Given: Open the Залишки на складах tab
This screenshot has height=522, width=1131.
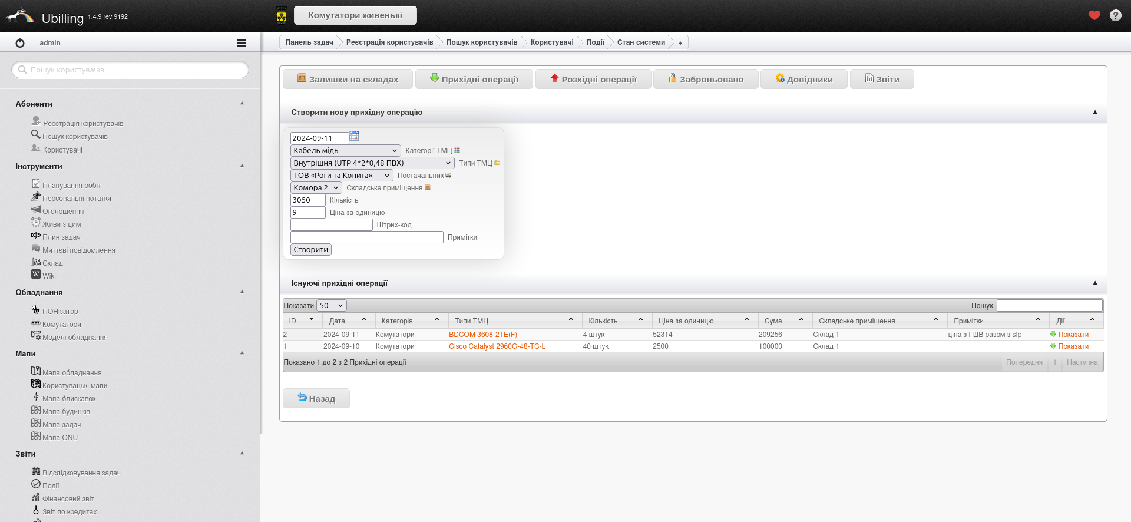Looking at the screenshot, I should [x=347, y=80].
